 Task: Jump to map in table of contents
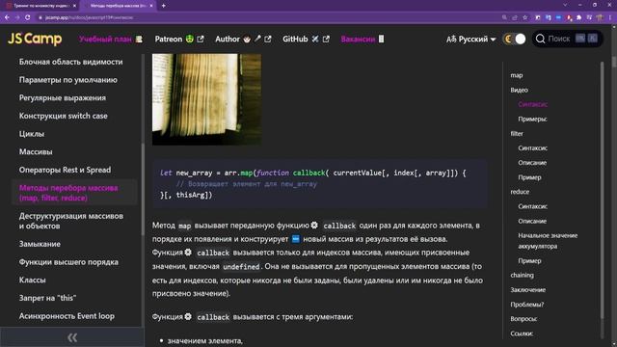tap(517, 75)
